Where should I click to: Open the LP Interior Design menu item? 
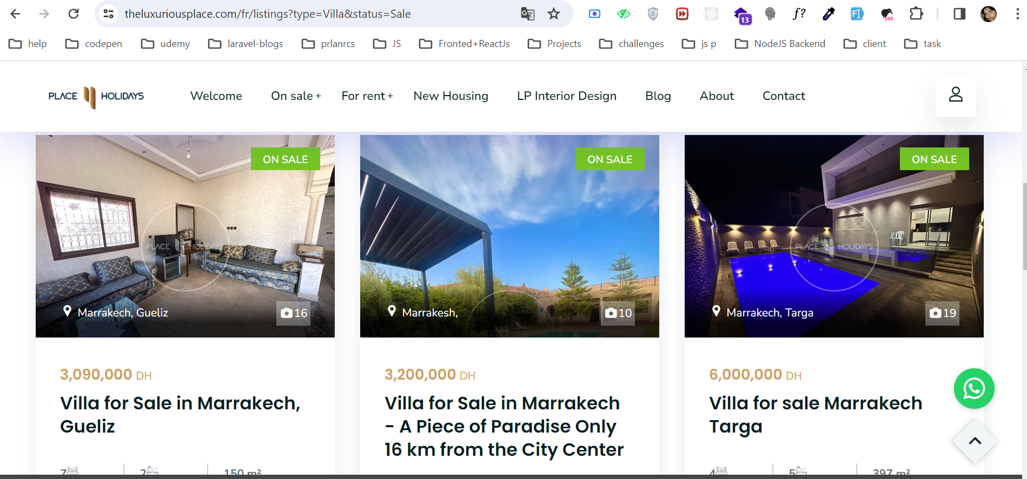coord(567,96)
